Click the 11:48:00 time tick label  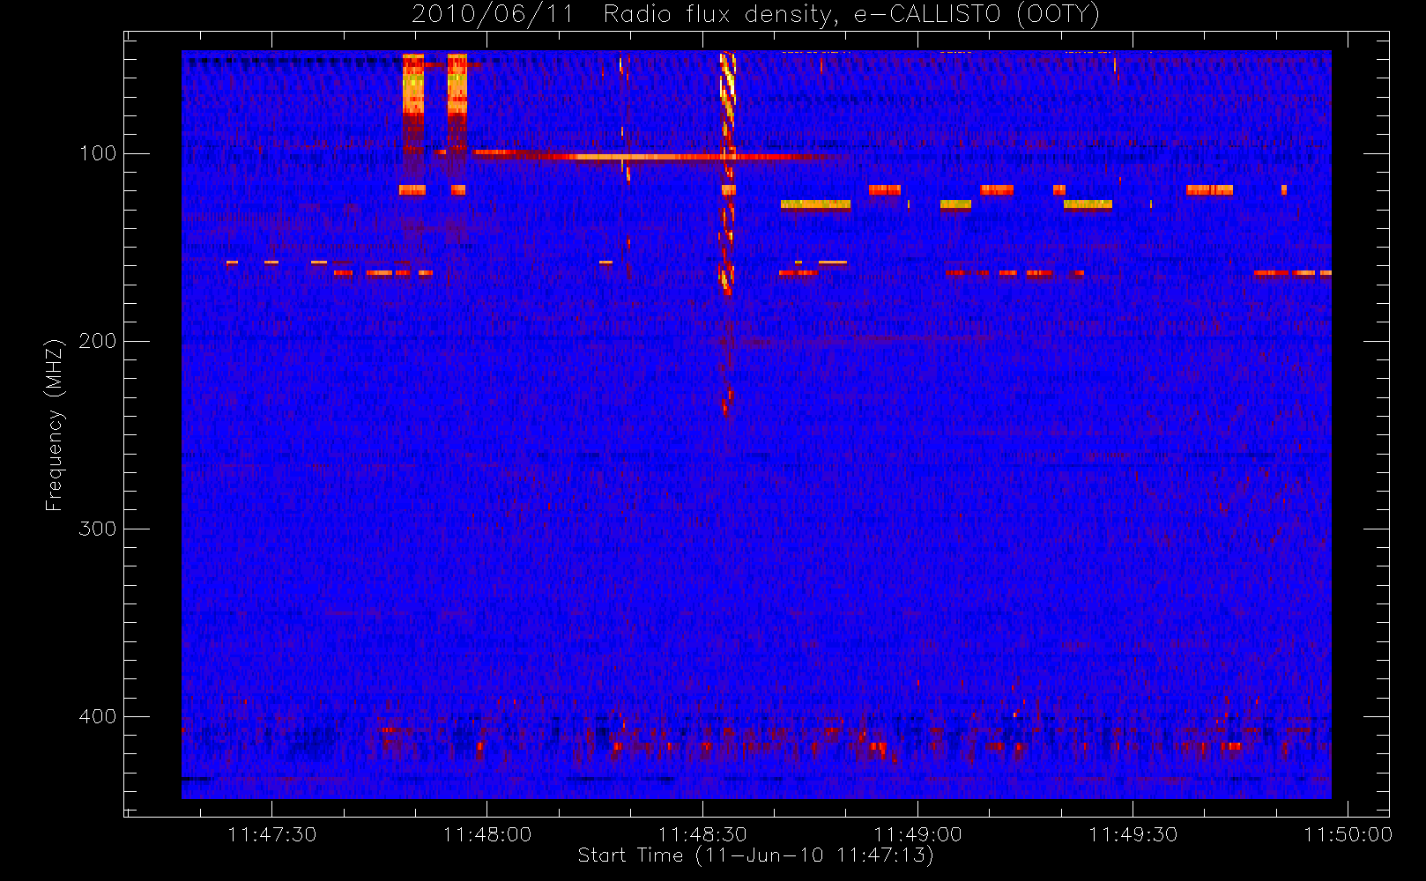486,834
